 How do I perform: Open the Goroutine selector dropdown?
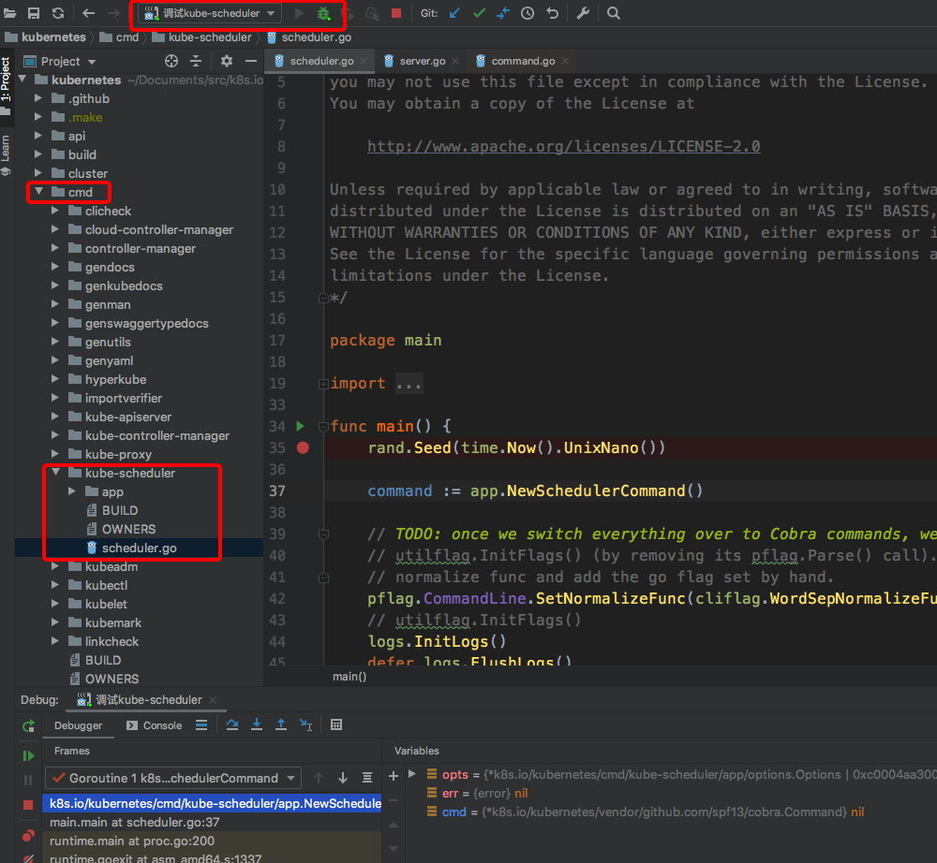tap(172, 778)
